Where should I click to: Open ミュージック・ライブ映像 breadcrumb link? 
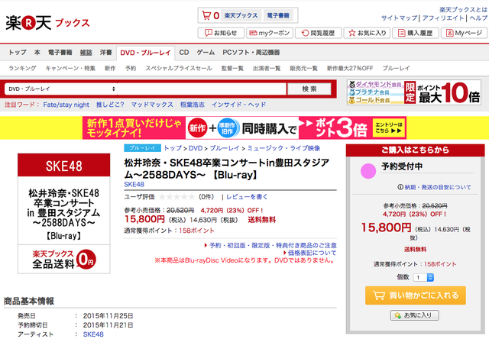(x=283, y=148)
